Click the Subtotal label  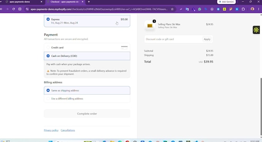(x=148, y=51)
